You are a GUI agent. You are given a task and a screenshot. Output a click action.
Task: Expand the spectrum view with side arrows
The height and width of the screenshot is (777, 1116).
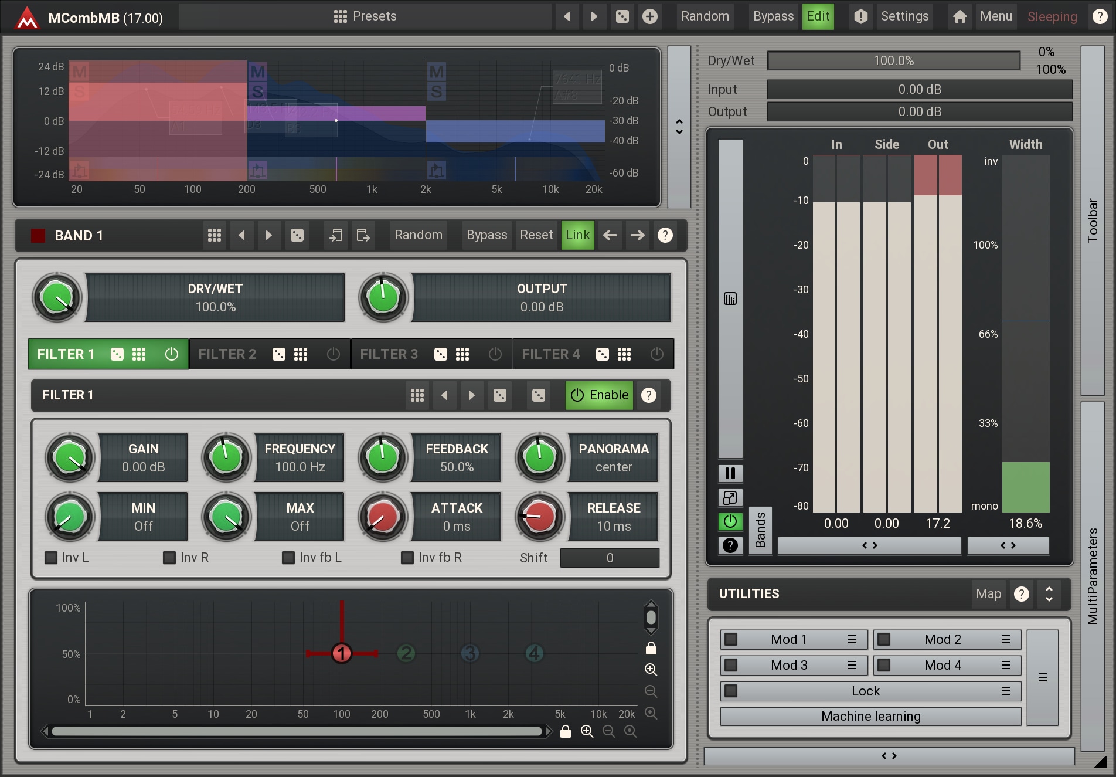click(x=679, y=127)
